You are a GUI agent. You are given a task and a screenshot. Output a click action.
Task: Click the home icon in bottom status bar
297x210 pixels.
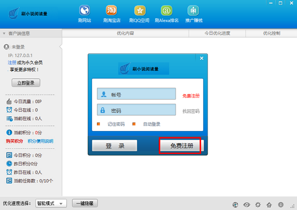[x=269, y=205]
